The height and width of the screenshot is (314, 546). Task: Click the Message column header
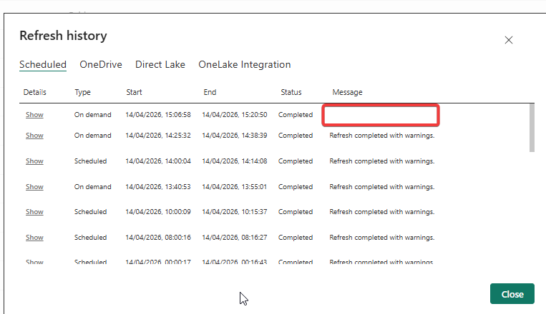[347, 92]
